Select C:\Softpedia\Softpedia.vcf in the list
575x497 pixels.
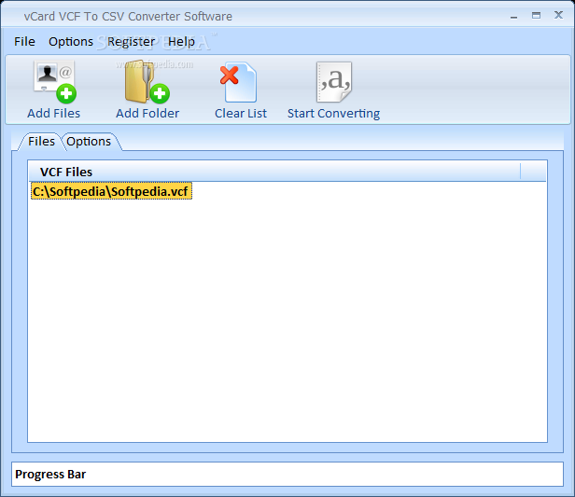point(111,191)
